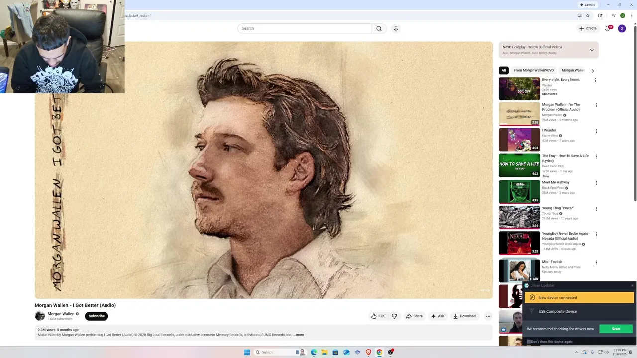Open YoungBoy Nevada thumbnail
The image size is (637, 358).
pyautogui.click(x=520, y=243)
